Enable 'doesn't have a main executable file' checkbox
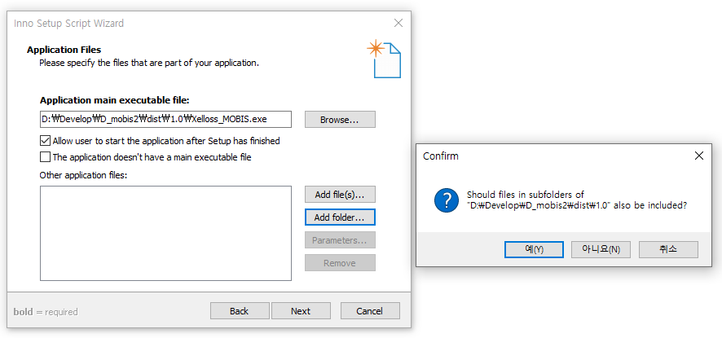Viewport: 722px width, 338px height. coord(45,157)
